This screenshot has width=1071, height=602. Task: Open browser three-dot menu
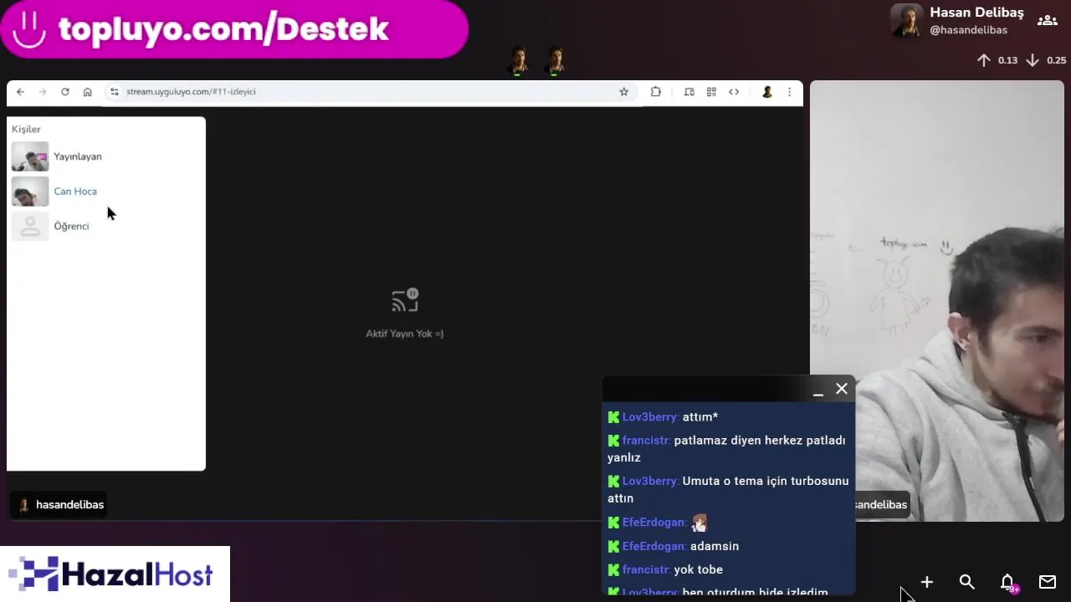click(x=789, y=92)
